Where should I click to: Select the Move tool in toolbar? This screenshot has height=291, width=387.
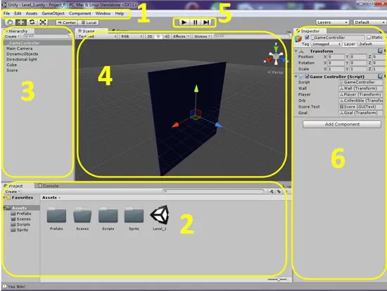click(21, 23)
